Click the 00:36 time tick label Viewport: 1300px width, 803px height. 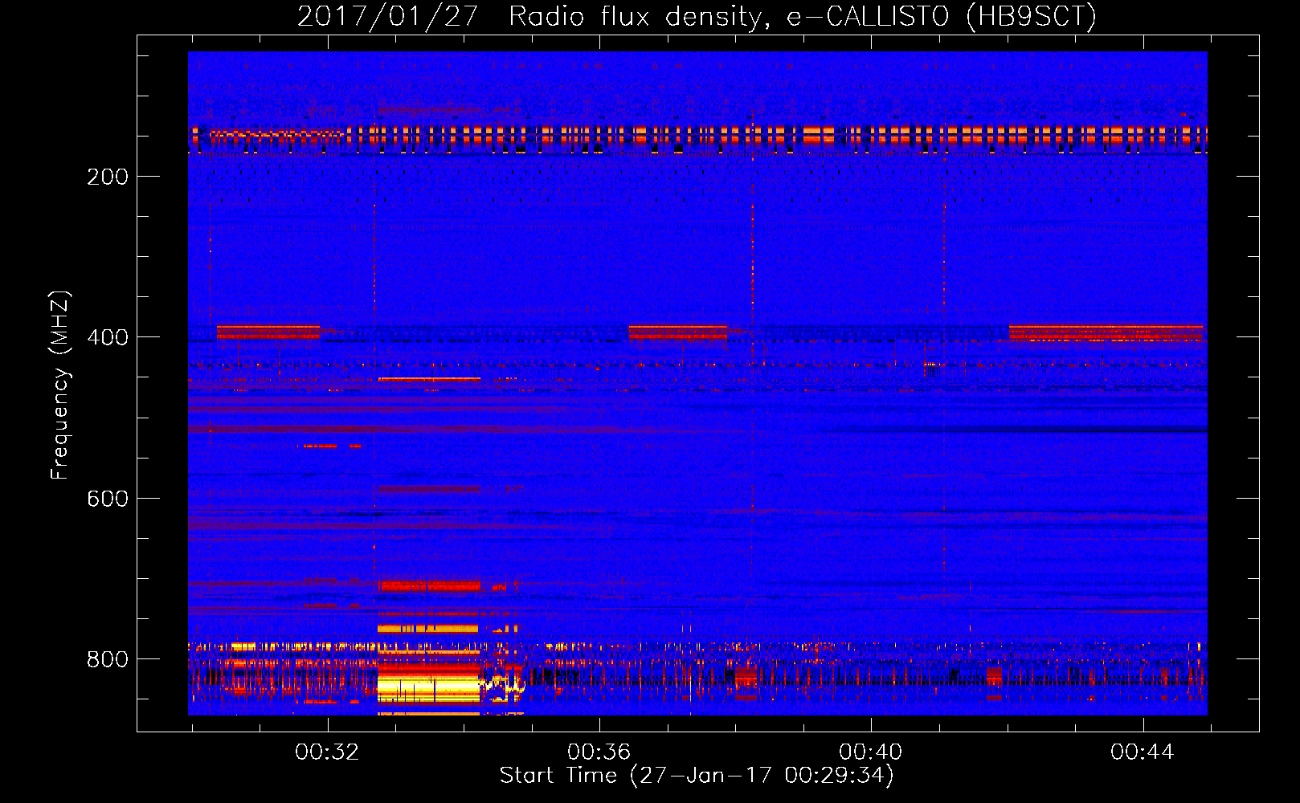[599, 752]
